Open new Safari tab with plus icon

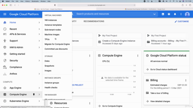tap(186, 5)
